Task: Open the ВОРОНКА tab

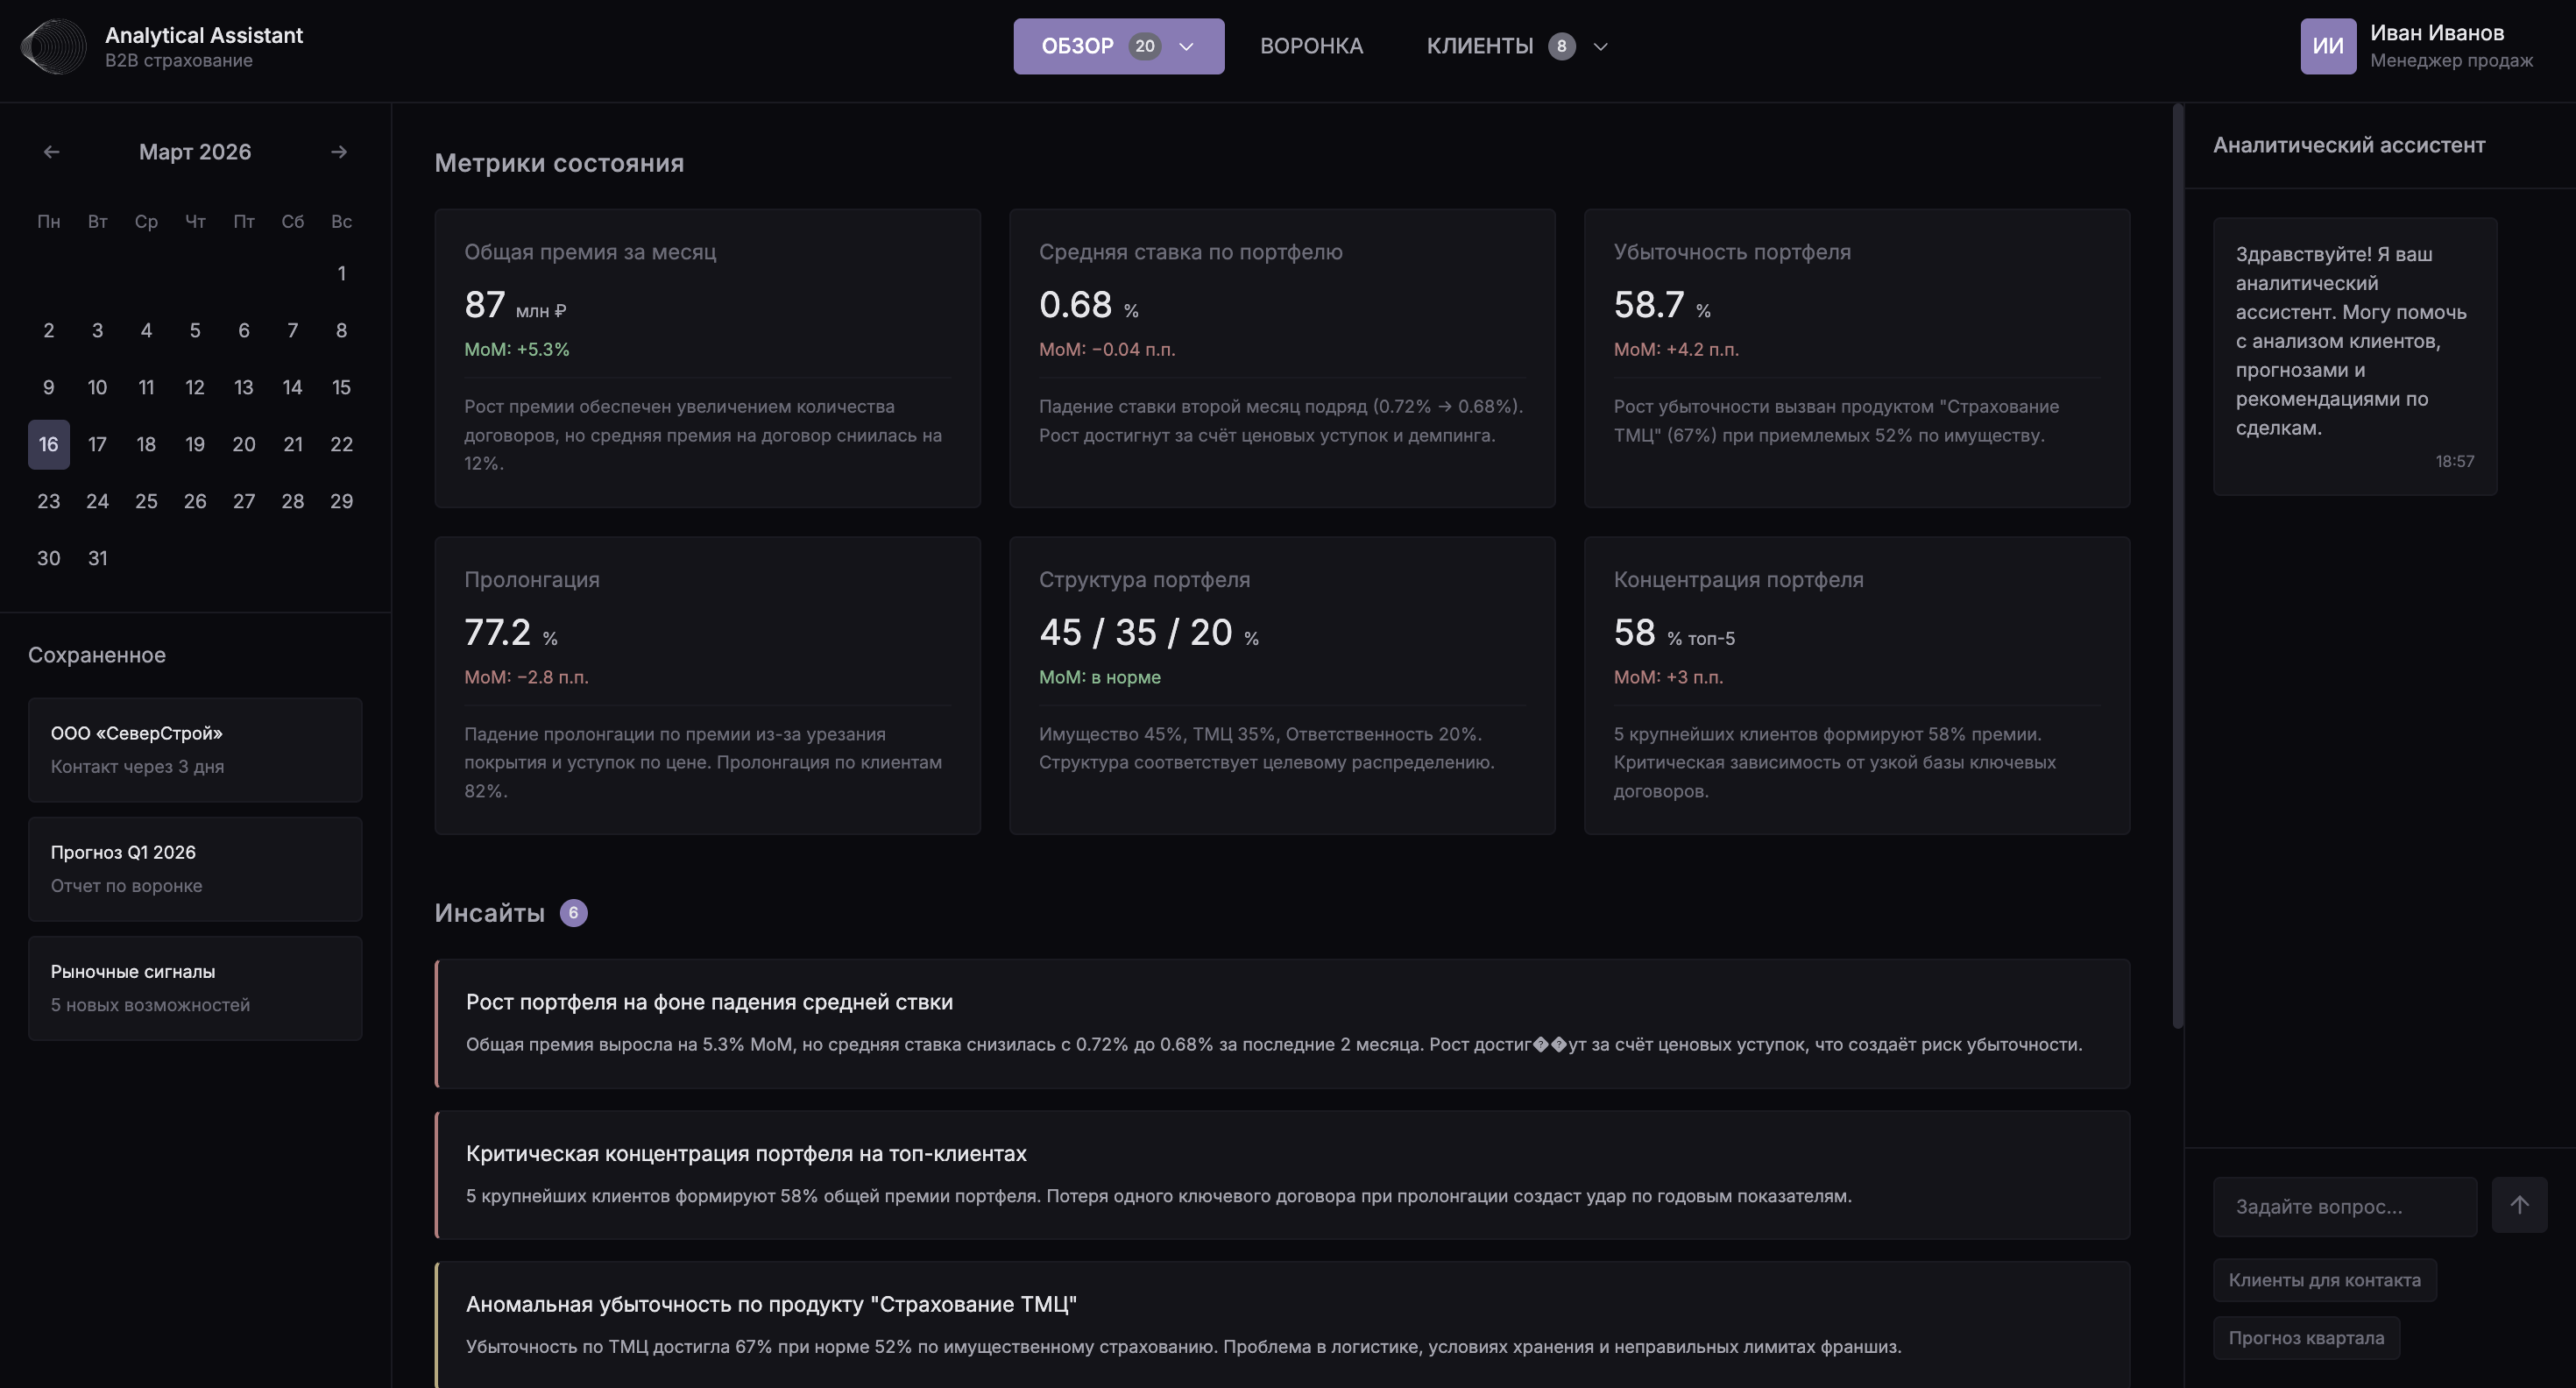Action: (x=1311, y=46)
